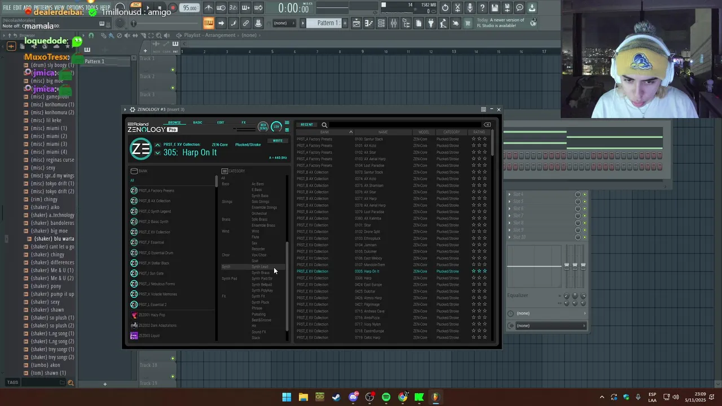Step to the previous preset with the up arrow
The height and width of the screenshot is (406, 722).
157,145
